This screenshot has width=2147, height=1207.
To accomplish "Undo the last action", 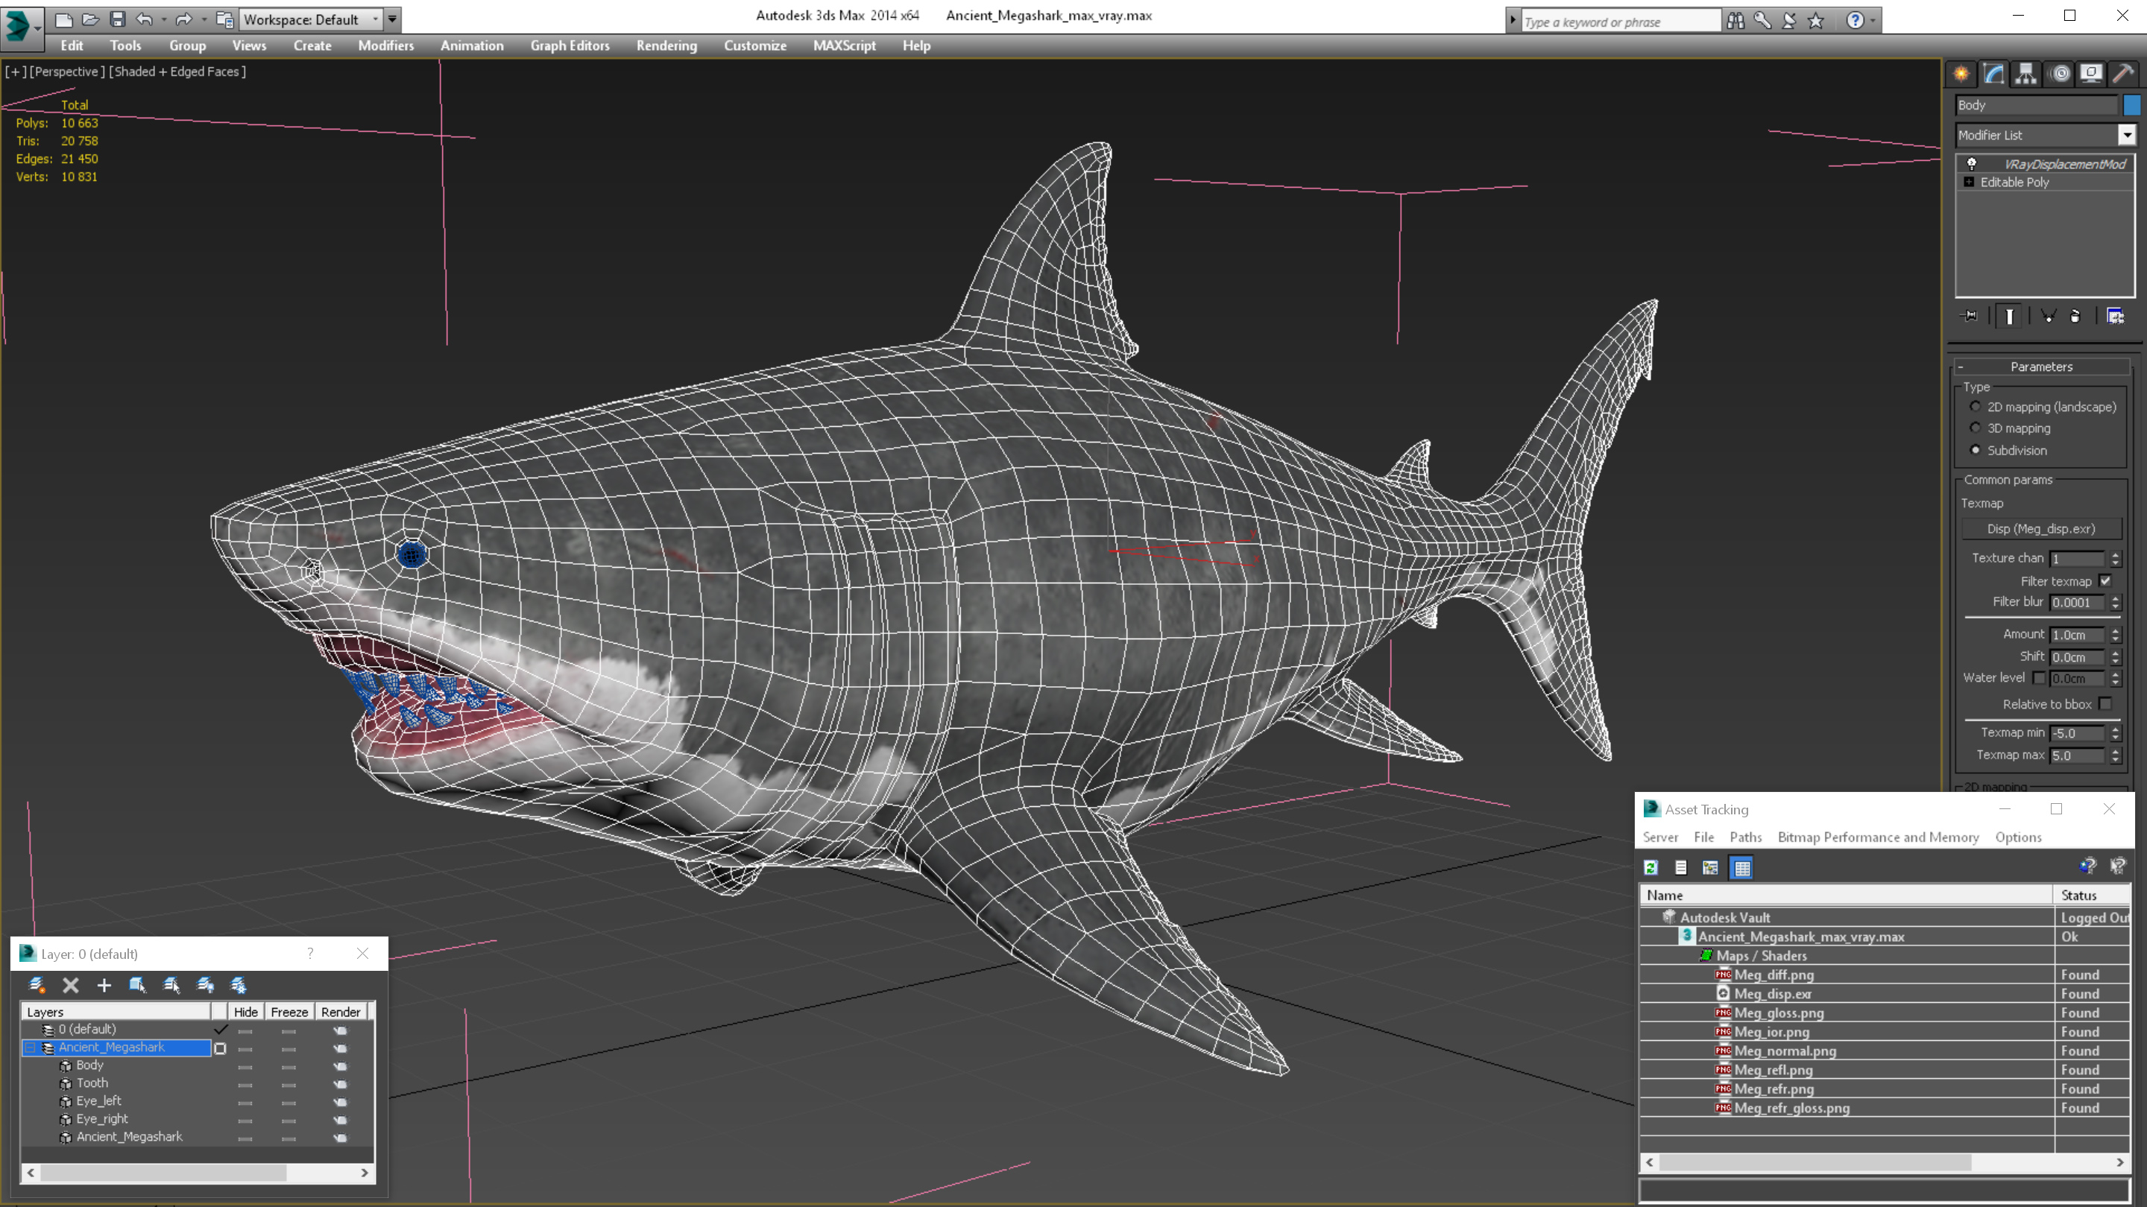I will (145, 19).
